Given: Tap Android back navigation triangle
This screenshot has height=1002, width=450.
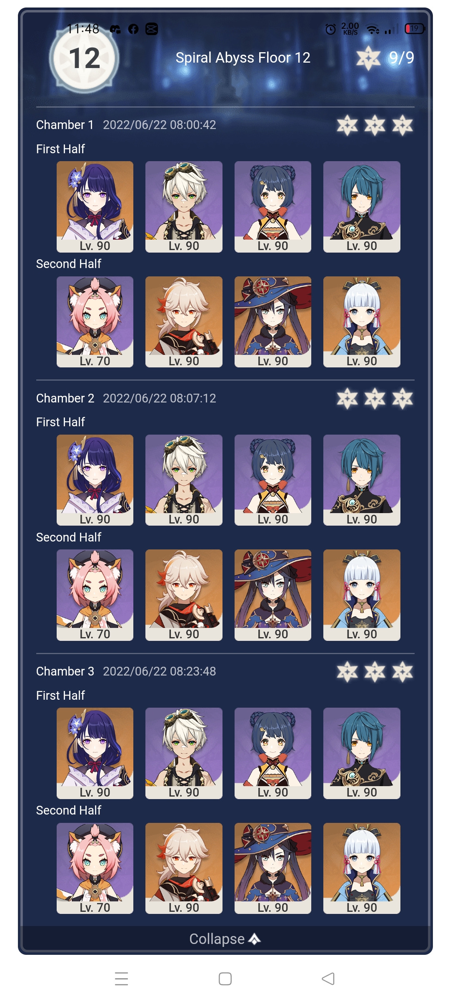Looking at the screenshot, I should 328,979.
